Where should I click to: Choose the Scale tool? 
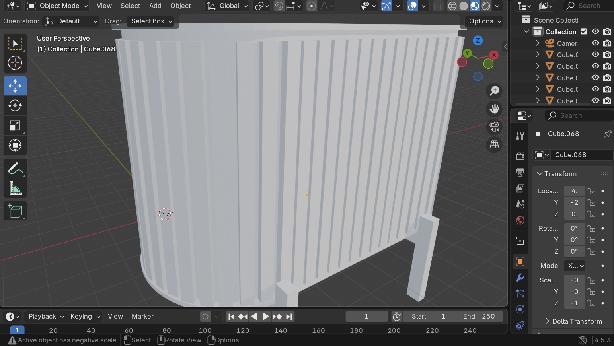coord(15,126)
